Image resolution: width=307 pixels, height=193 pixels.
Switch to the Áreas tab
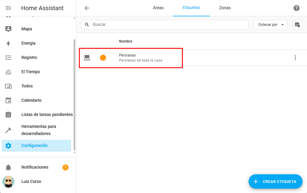click(158, 8)
